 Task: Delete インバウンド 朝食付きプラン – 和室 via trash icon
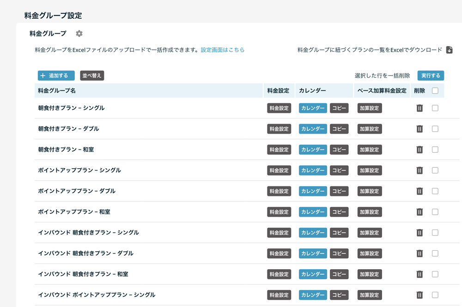[x=419, y=274]
